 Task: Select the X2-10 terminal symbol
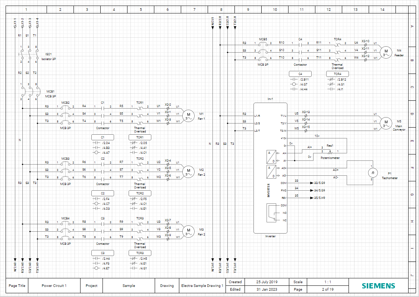[365, 45]
